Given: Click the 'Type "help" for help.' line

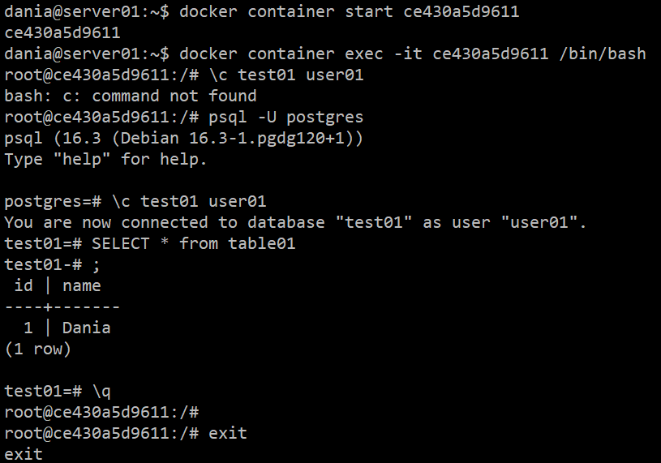Looking at the screenshot, I should [x=105, y=160].
